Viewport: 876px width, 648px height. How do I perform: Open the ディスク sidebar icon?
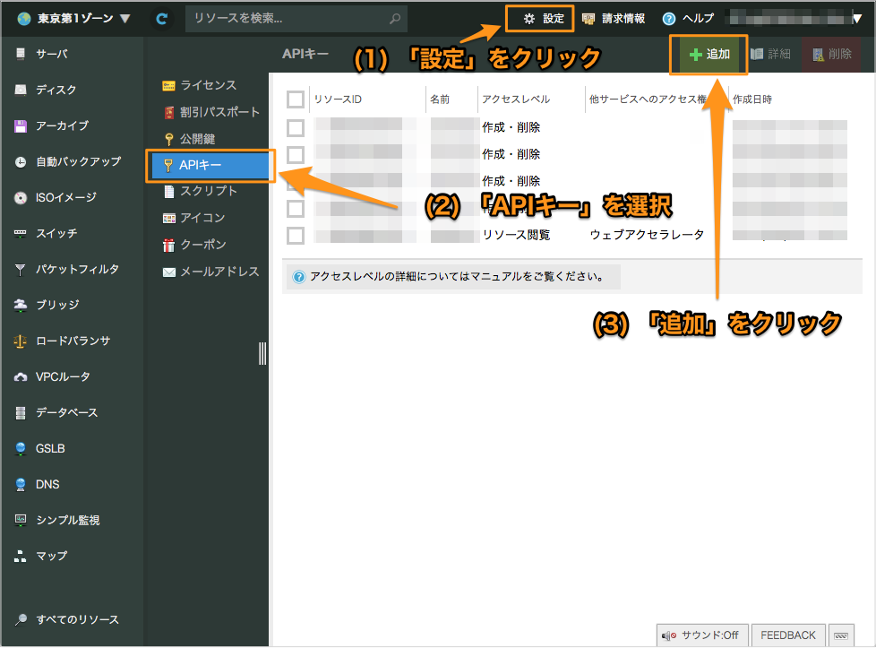21,90
